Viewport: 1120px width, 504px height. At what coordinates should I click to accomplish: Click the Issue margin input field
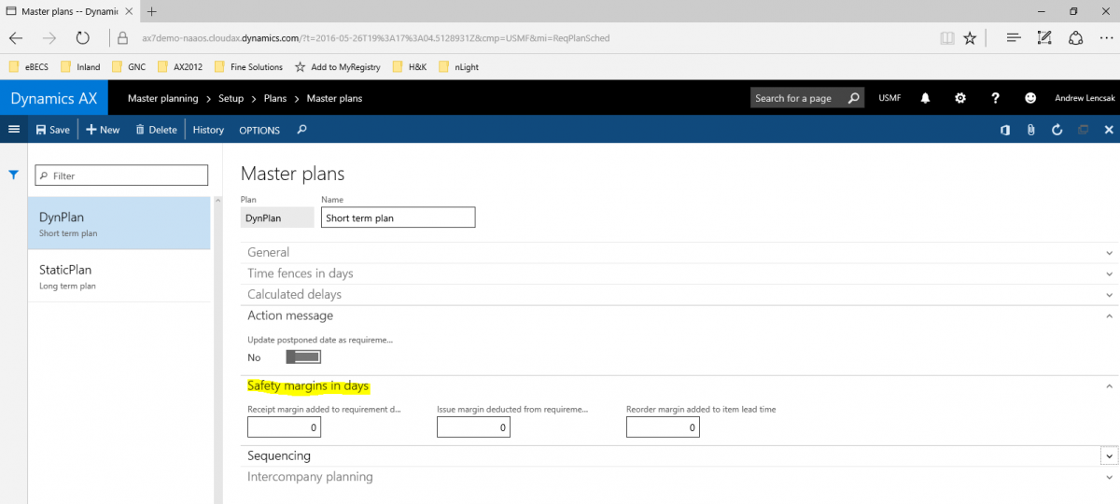click(x=474, y=427)
